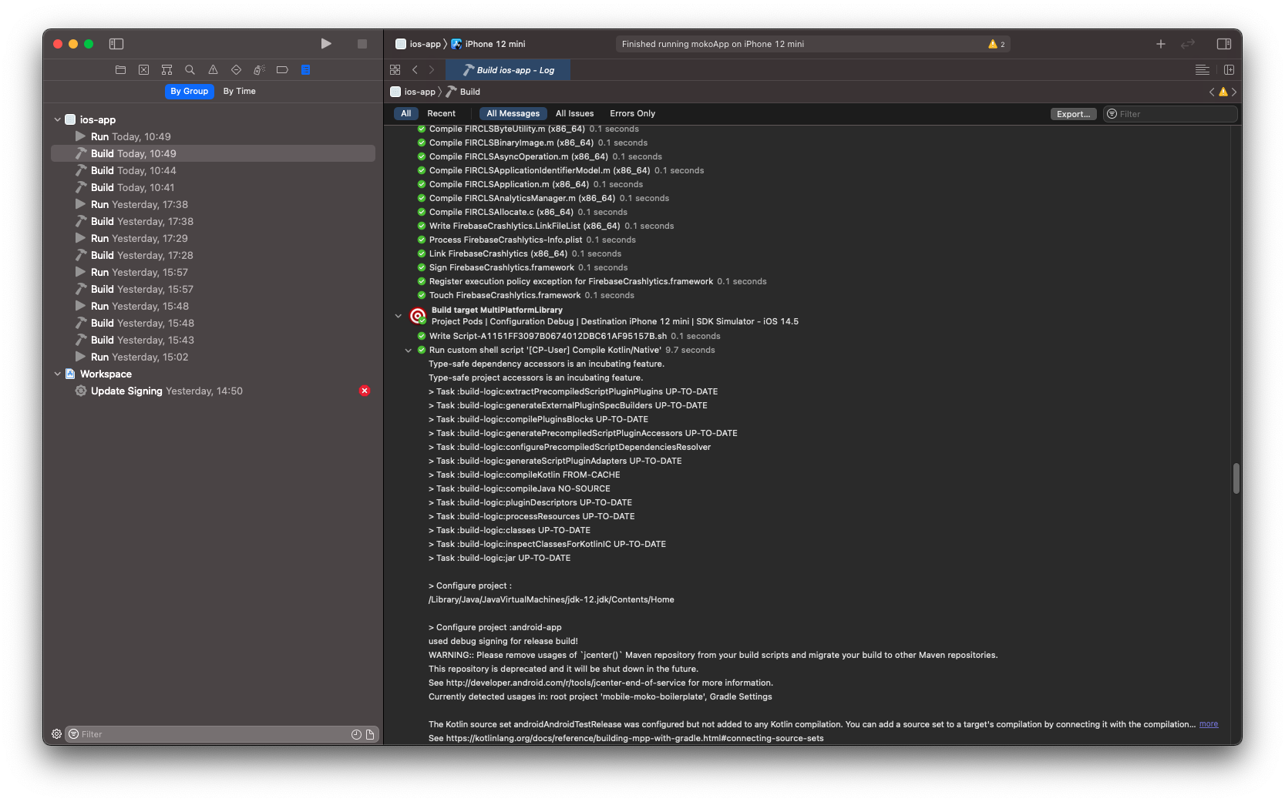Image resolution: width=1285 pixels, height=802 pixels.
Task: Open the Issue navigator warning icon
Action: point(213,69)
